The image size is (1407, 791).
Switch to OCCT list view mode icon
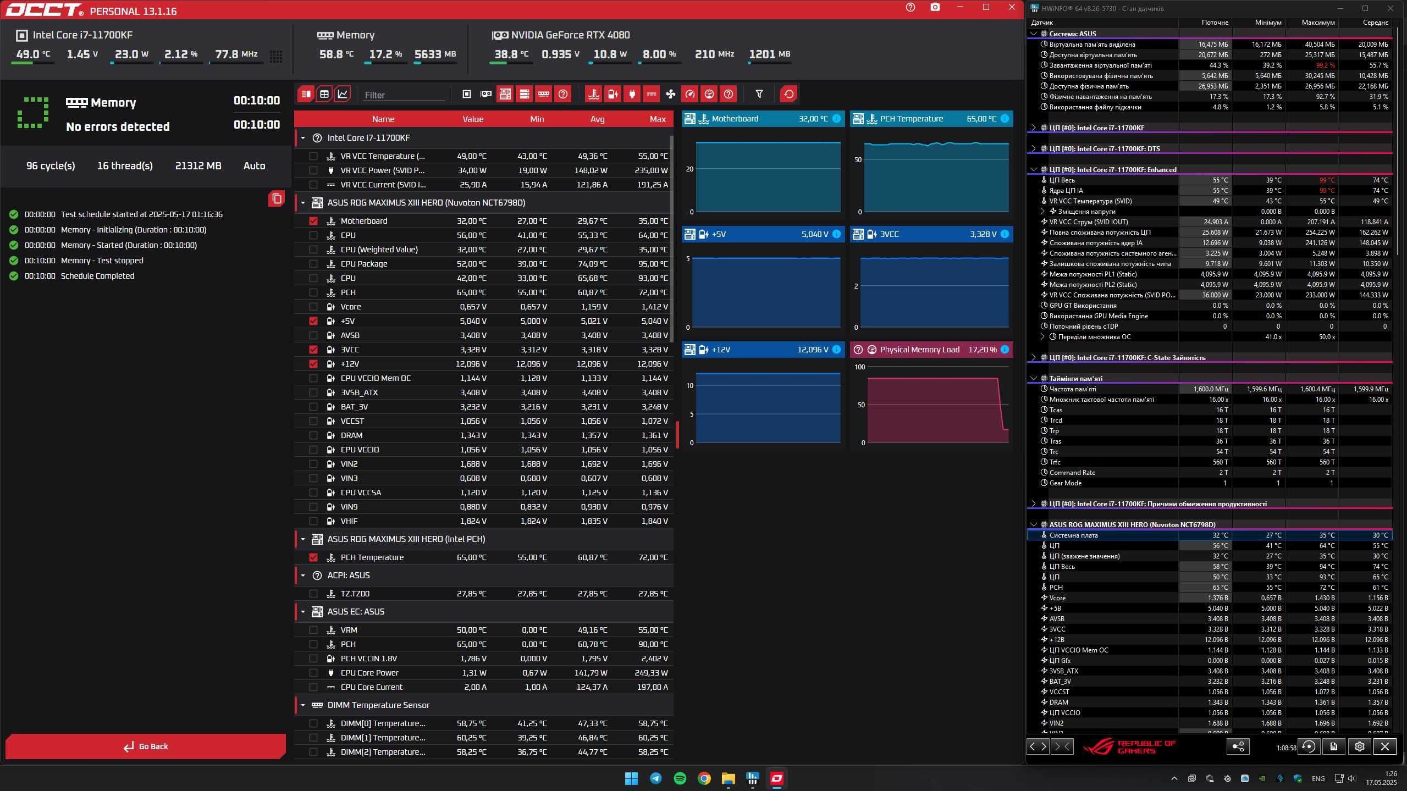(306, 94)
